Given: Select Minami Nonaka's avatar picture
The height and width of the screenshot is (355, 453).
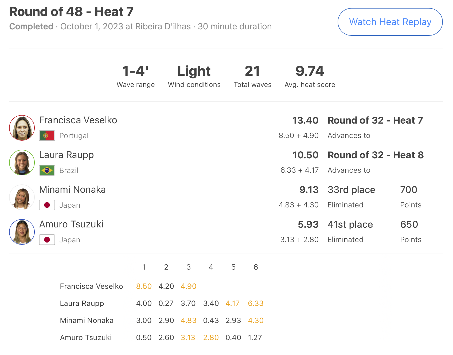Looking at the screenshot, I should point(22,197).
